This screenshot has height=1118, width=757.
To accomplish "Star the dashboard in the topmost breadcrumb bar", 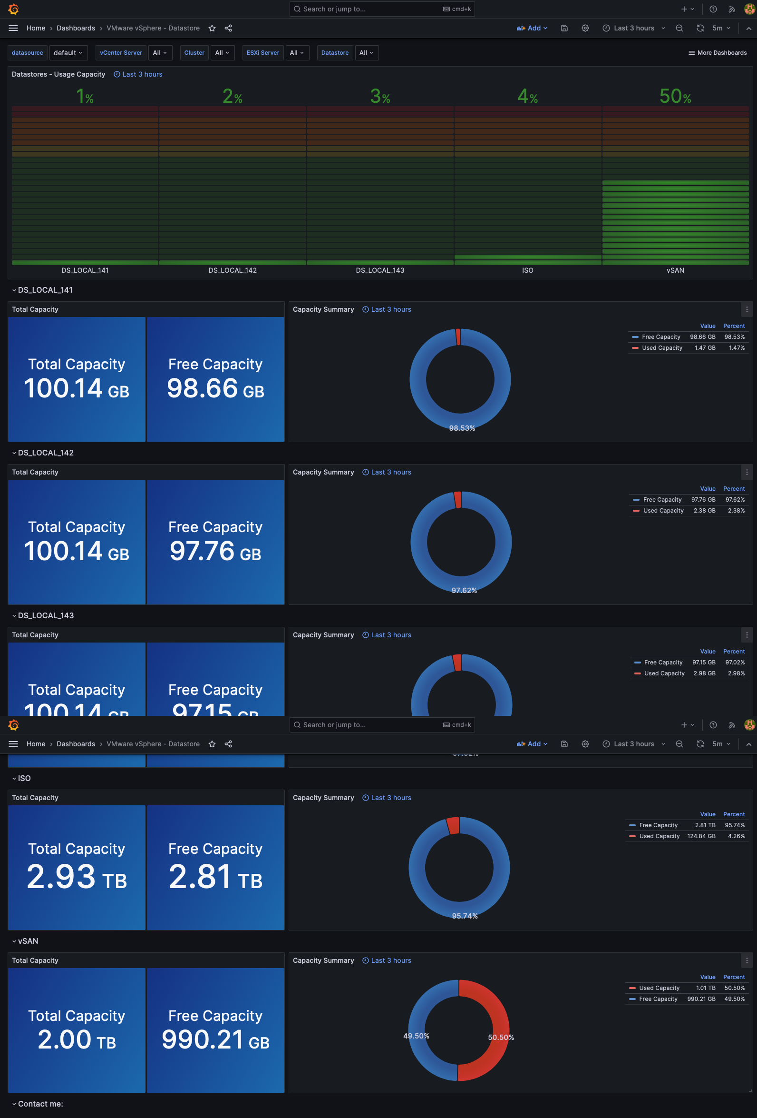I will (x=212, y=28).
